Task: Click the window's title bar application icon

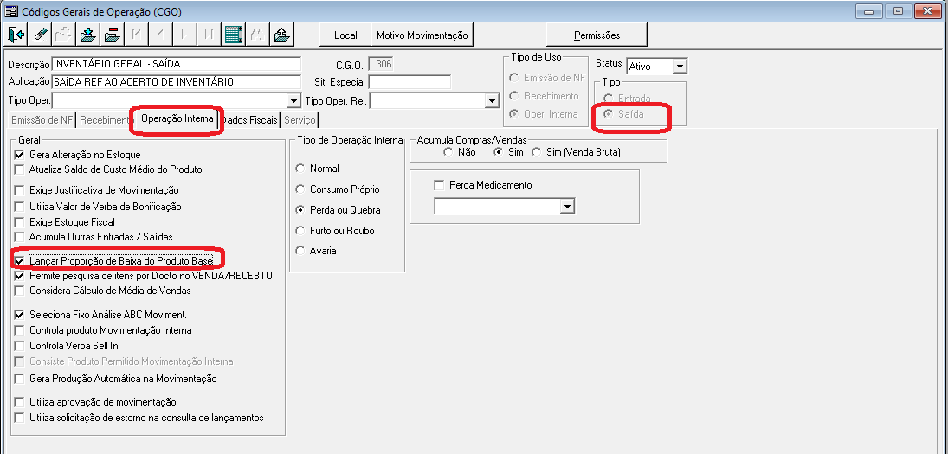Action: tap(11, 11)
